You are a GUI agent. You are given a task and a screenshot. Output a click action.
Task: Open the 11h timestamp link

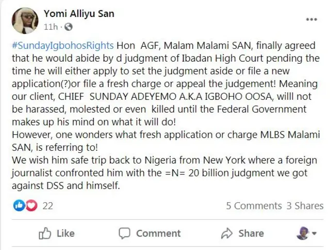click(x=51, y=27)
